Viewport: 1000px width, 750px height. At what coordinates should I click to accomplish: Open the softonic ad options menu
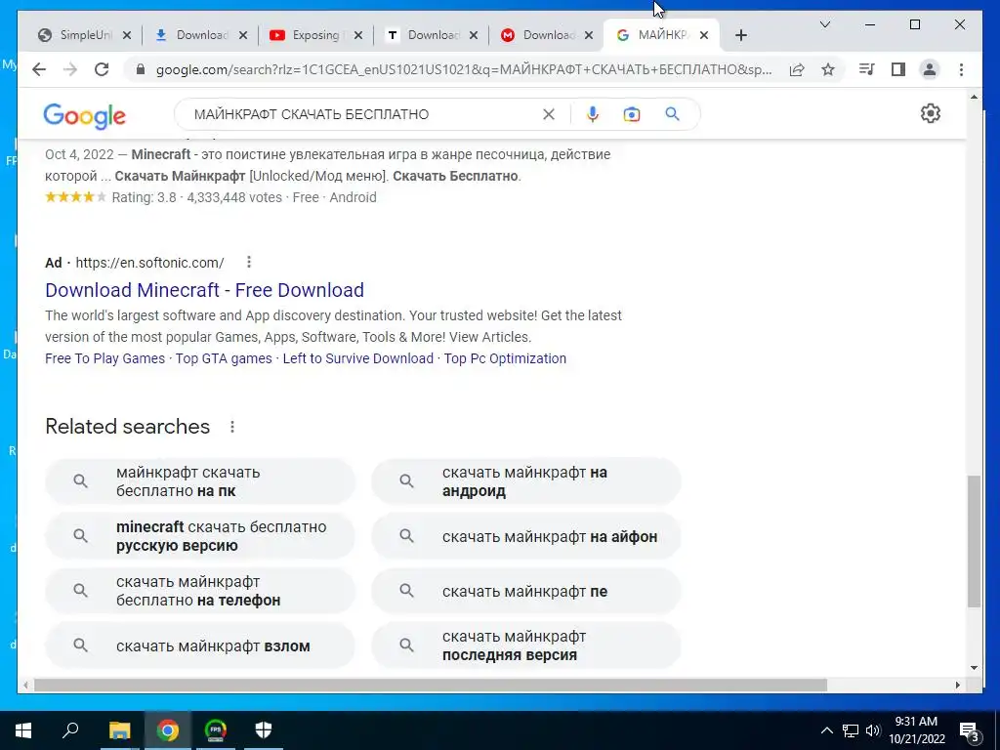coord(249,262)
